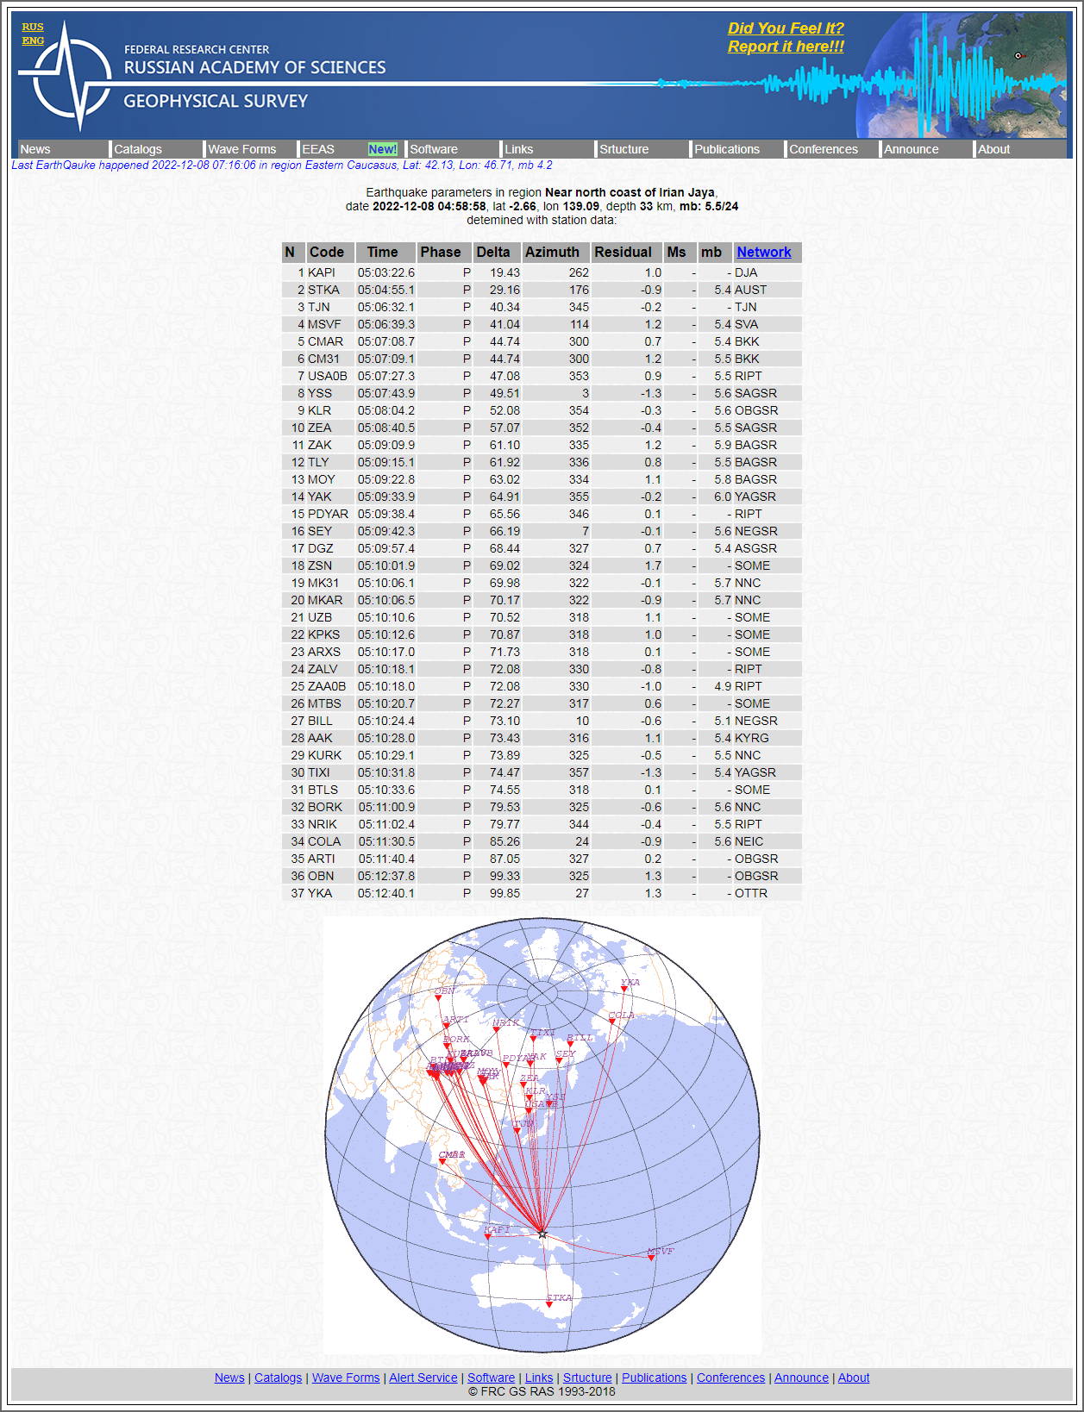Open footer Wave Forms link
The image size is (1084, 1412).
tap(346, 1378)
